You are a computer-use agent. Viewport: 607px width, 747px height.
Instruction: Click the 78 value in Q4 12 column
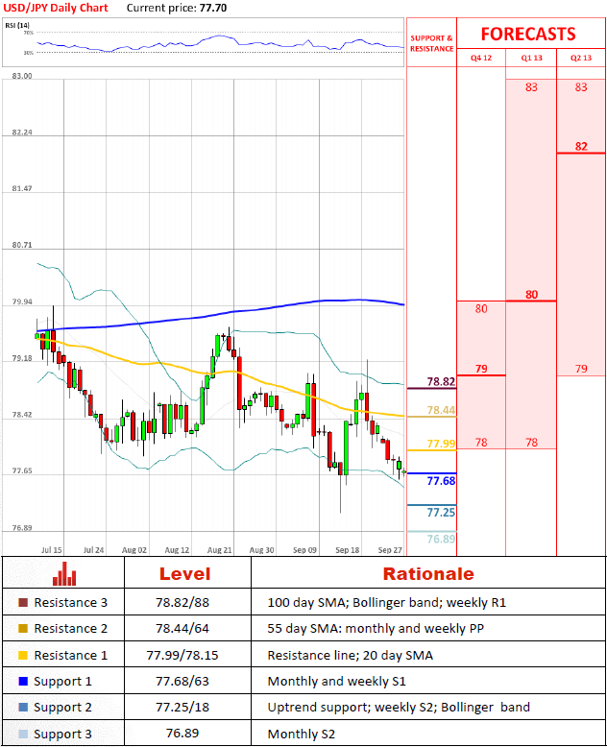coord(481,443)
